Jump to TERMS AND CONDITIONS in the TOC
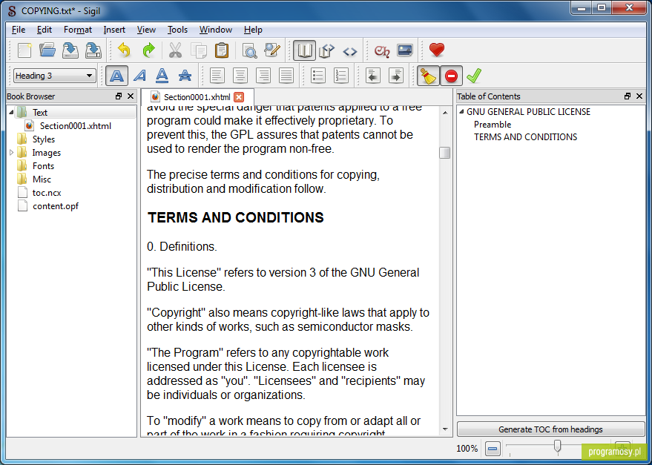Viewport: 652px width, 465px height. coord(526,137)
